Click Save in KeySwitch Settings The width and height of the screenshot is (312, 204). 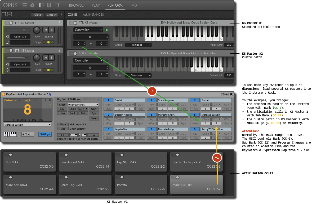pos(94,118)
